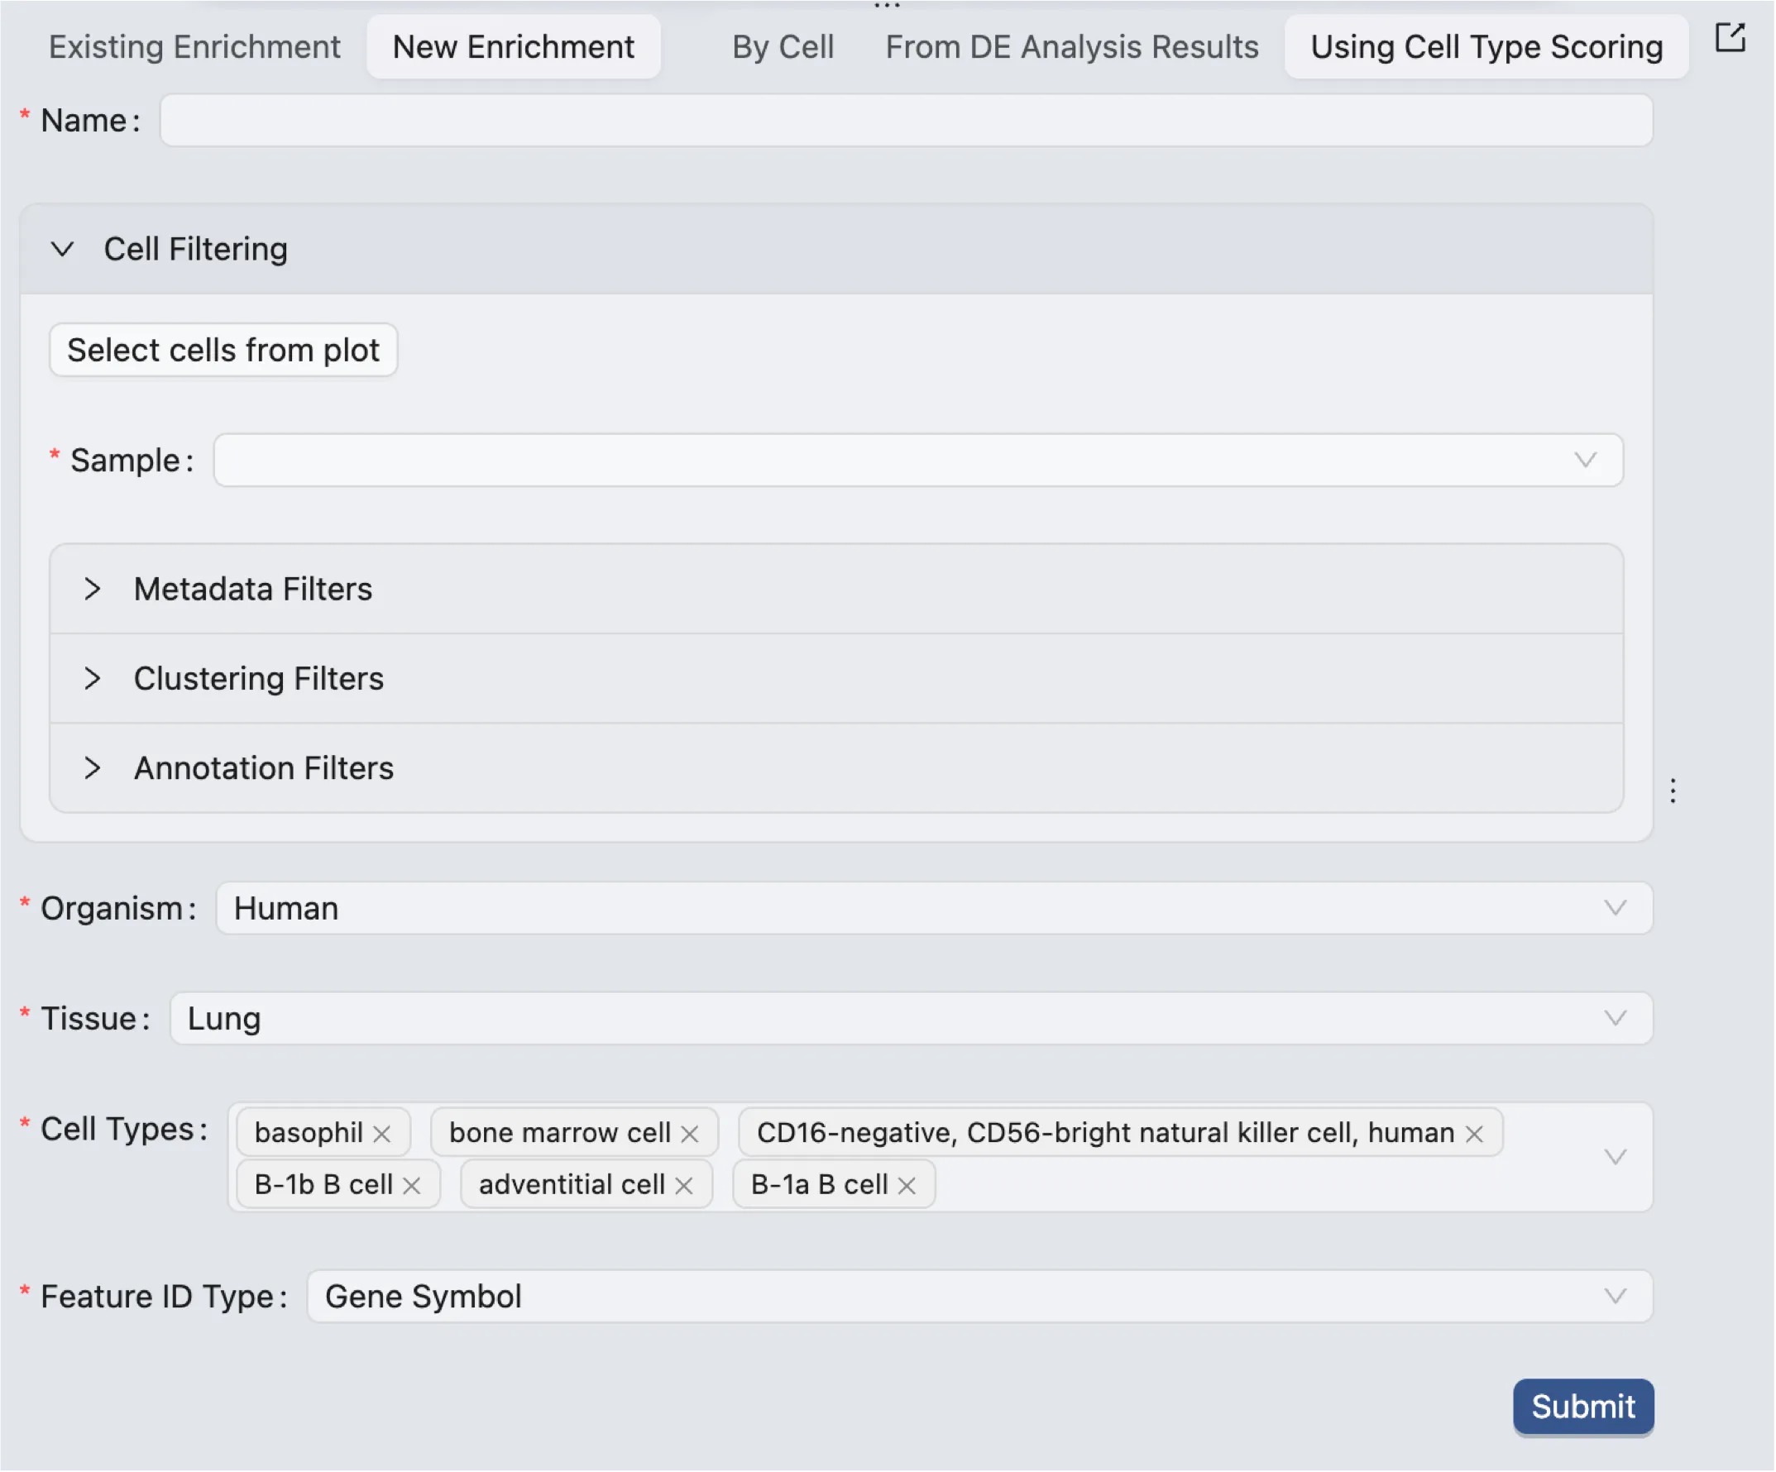The height and width of the screenshot is (1472, 1776).
Task: Switch to Existing Enrichment tab
Action: pyautogui.click(x=194, y=47)
